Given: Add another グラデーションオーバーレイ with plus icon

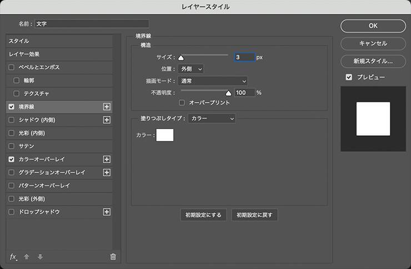Looking at the screenshot, I should [107, 172].
